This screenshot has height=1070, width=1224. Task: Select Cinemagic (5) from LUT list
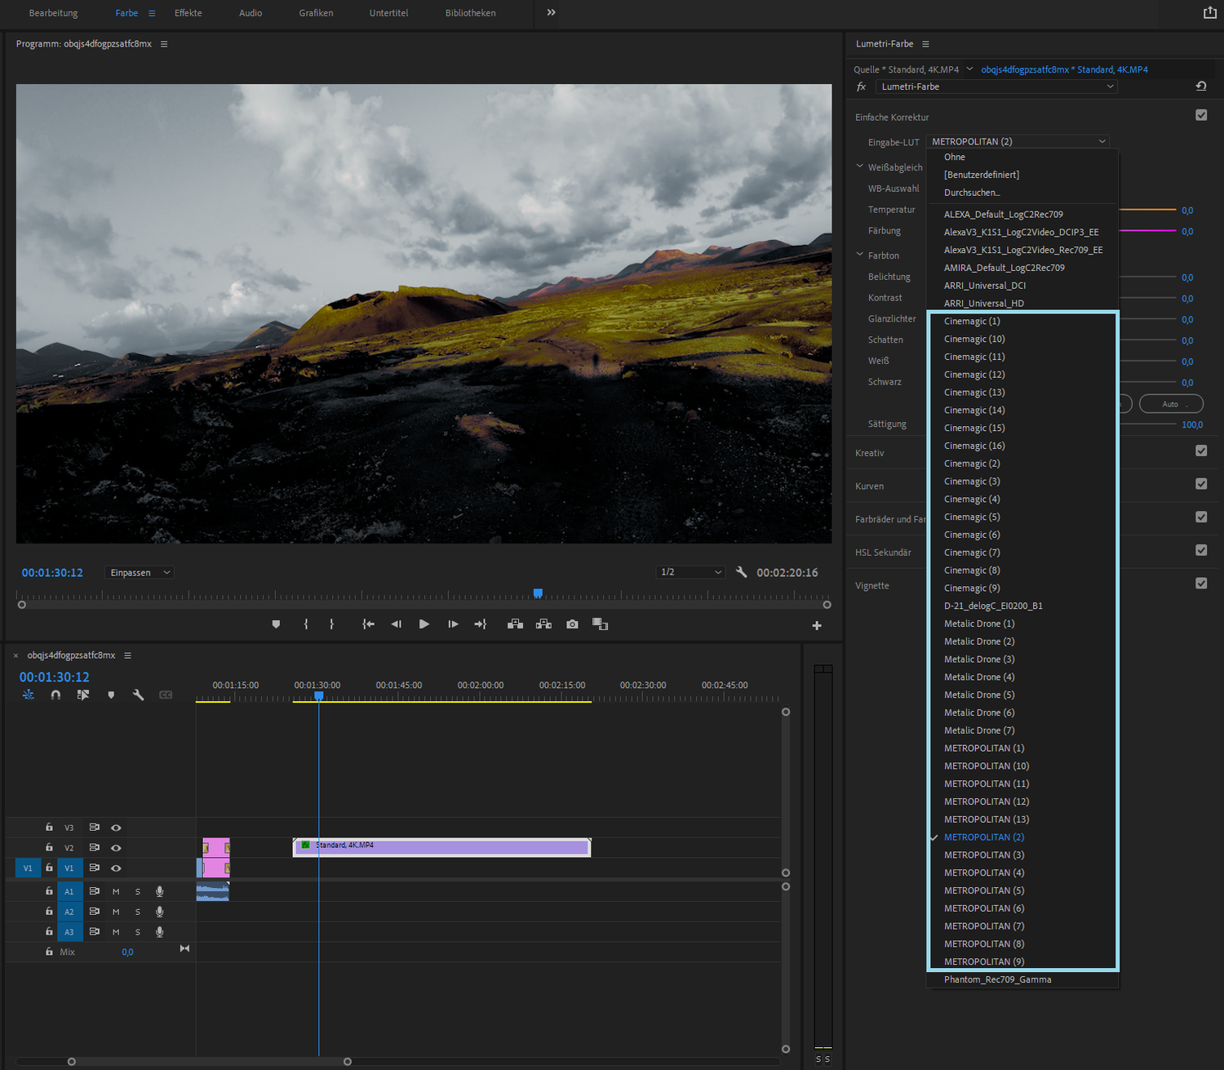(x=972, y=517)
